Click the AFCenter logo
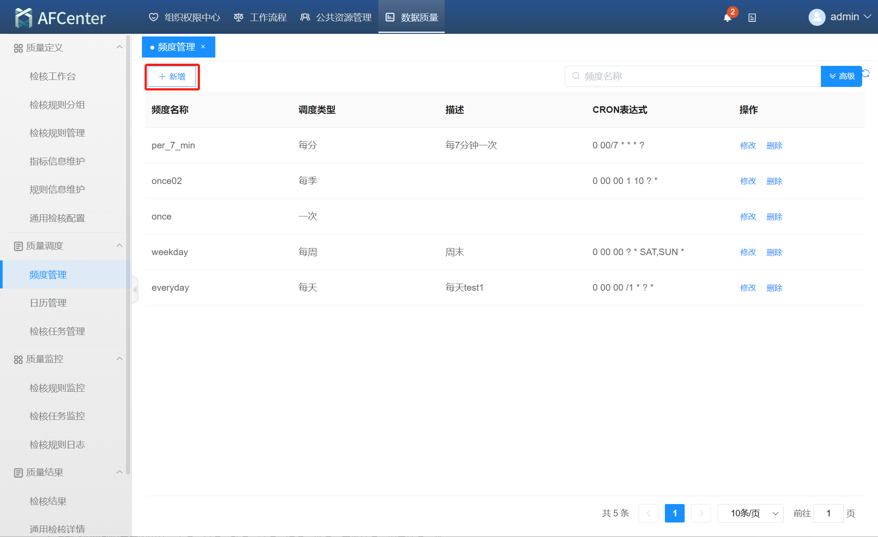 pyautogui.click(x=60, y=18)
